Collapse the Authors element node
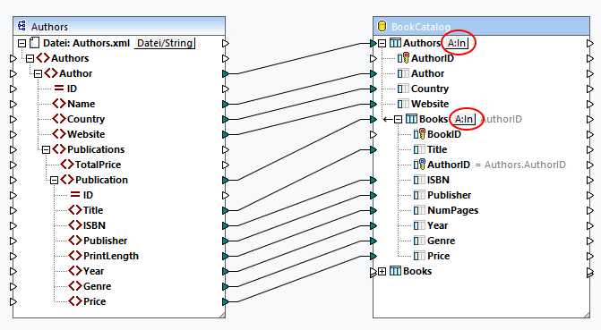Viewport: 601px width, 330px height. (30, 58)
